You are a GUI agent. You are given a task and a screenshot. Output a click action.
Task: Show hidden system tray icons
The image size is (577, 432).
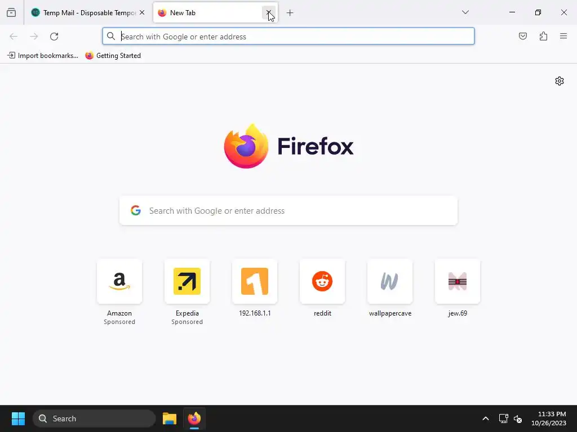tap(486, 418)
